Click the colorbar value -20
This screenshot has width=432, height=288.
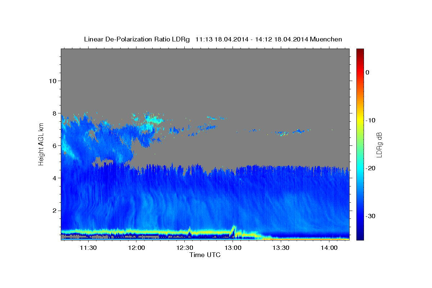pyautogui.click(x=370, y=168)
